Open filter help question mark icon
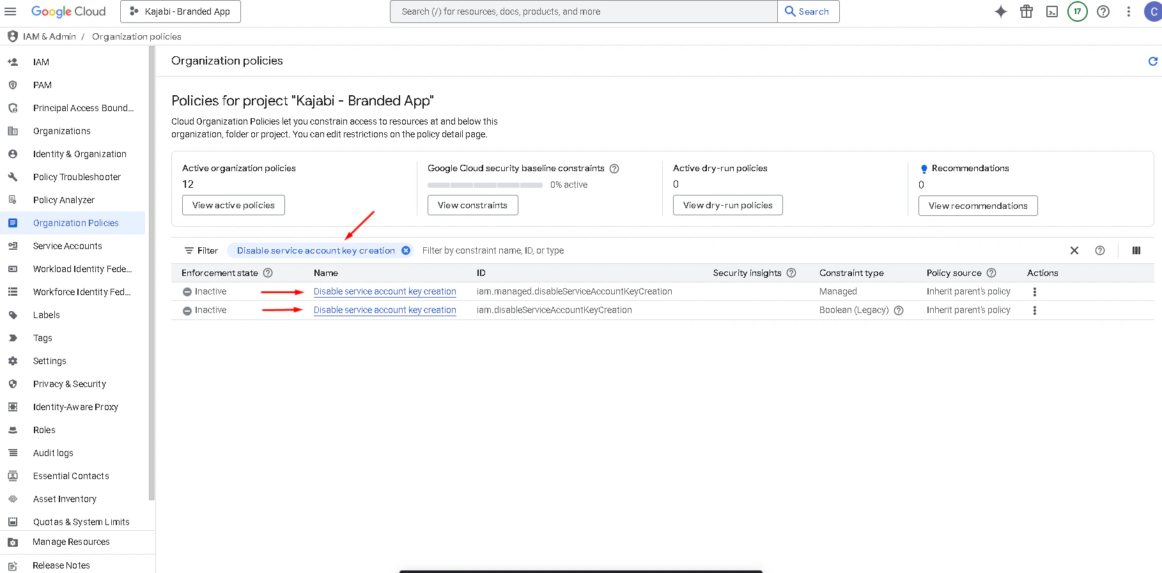 click(x=1100, y=250)
